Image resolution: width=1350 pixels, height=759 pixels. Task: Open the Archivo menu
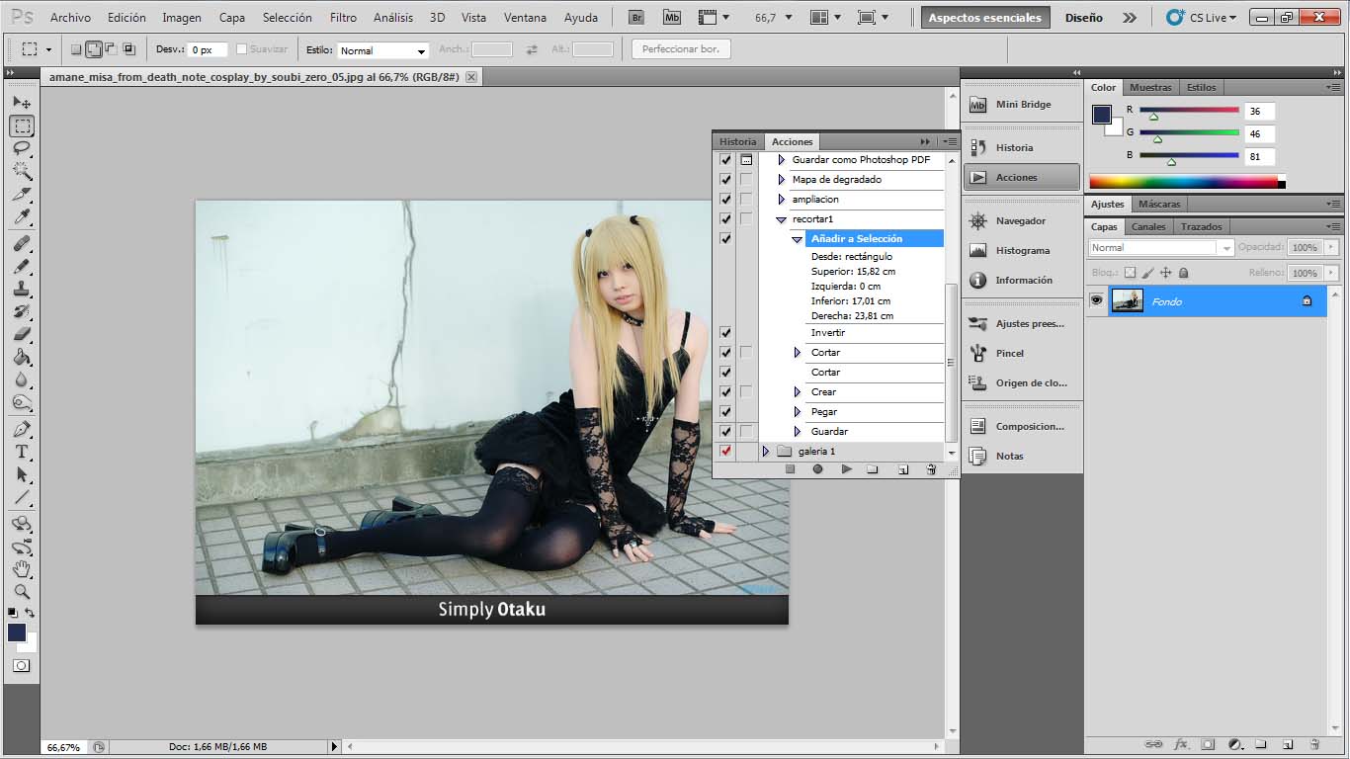click(x=70, y=18)
